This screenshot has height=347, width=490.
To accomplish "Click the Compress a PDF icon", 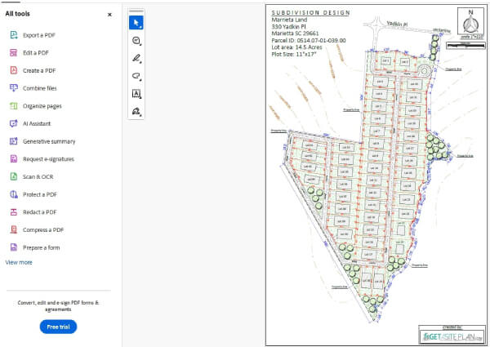I will (14, 229).
